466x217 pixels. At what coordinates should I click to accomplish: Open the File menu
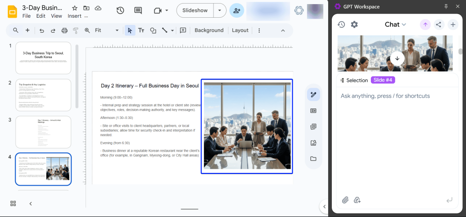click(x=26, y=16)
